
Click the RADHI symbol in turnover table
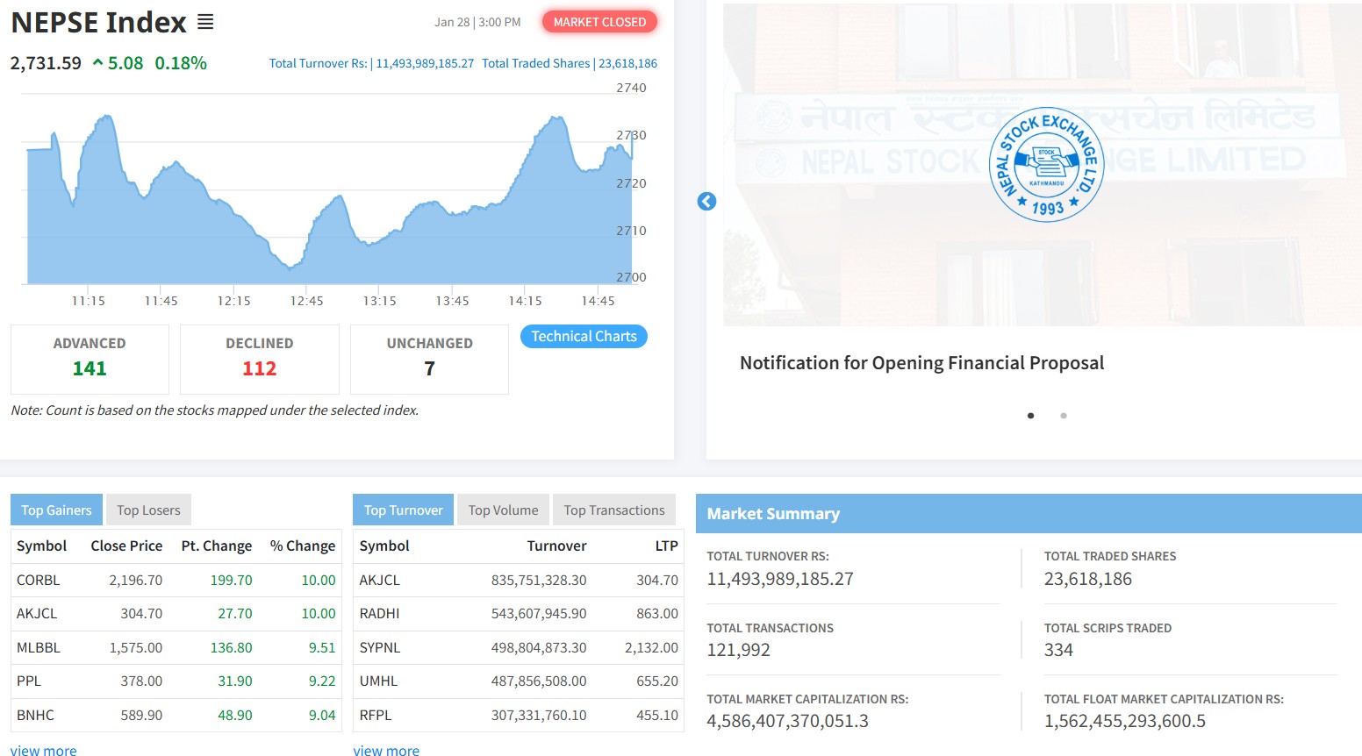379,614
